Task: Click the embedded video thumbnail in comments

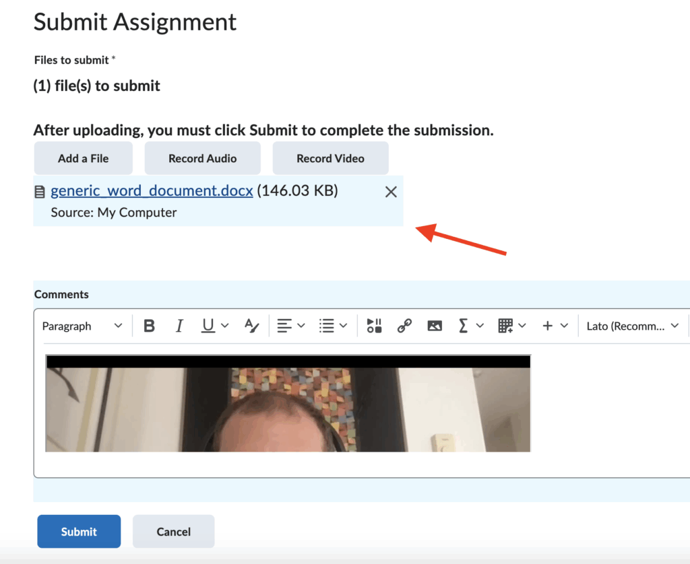Action: 288,404
